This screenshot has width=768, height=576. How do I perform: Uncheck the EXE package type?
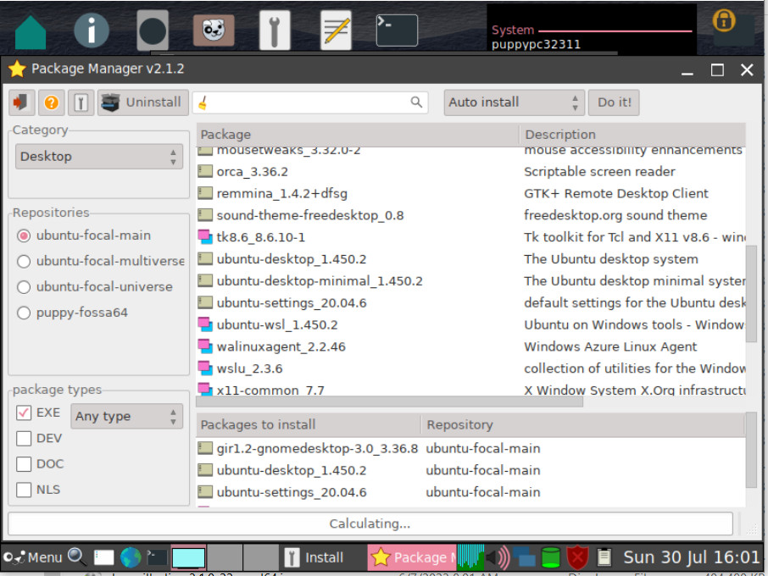coord(24,413)
